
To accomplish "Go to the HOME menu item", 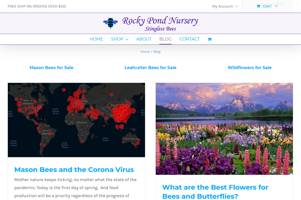I will (96, 39).
